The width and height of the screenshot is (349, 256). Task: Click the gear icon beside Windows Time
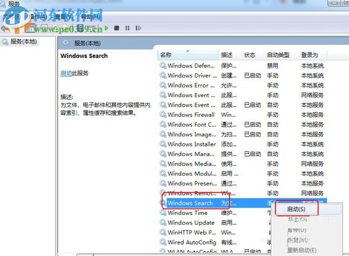[x=163, y=213]
